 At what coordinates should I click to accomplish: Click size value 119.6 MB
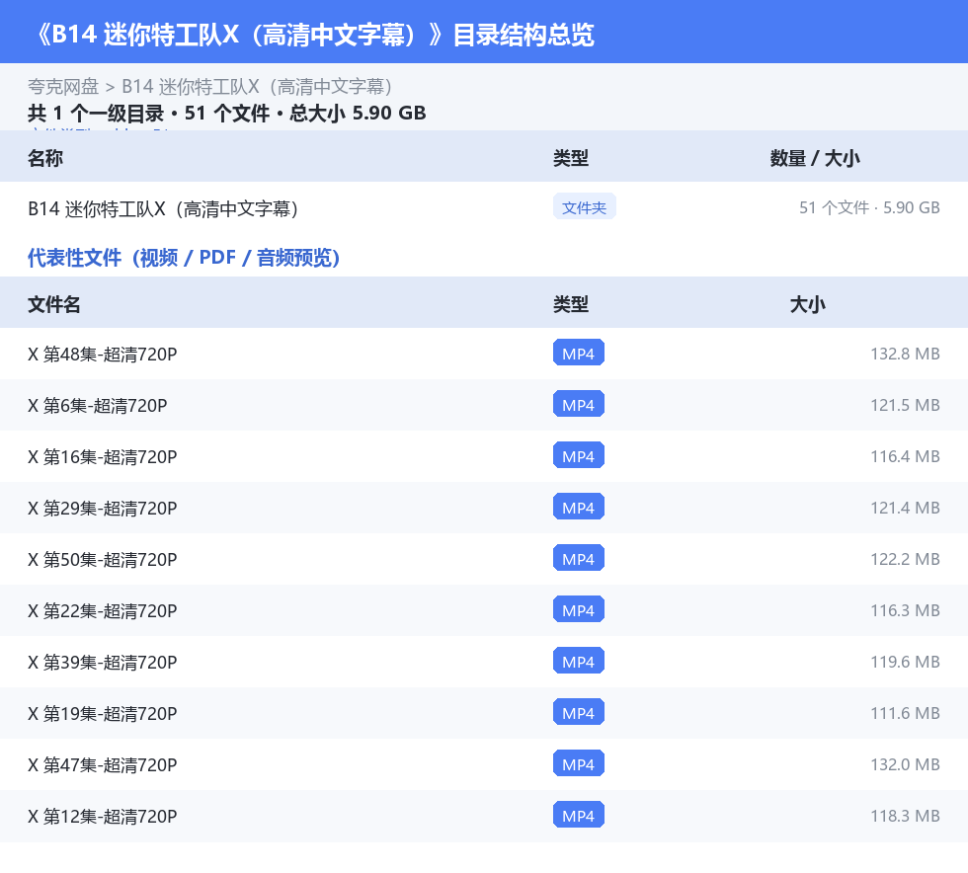click(905, 661)
